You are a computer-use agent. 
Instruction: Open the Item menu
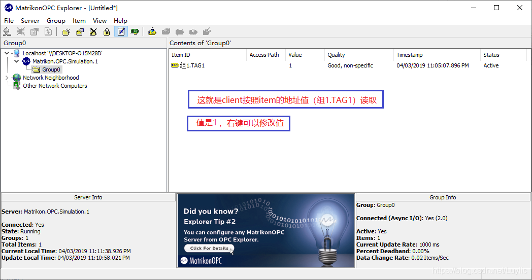pyautogui.click(x=79, y=21)
